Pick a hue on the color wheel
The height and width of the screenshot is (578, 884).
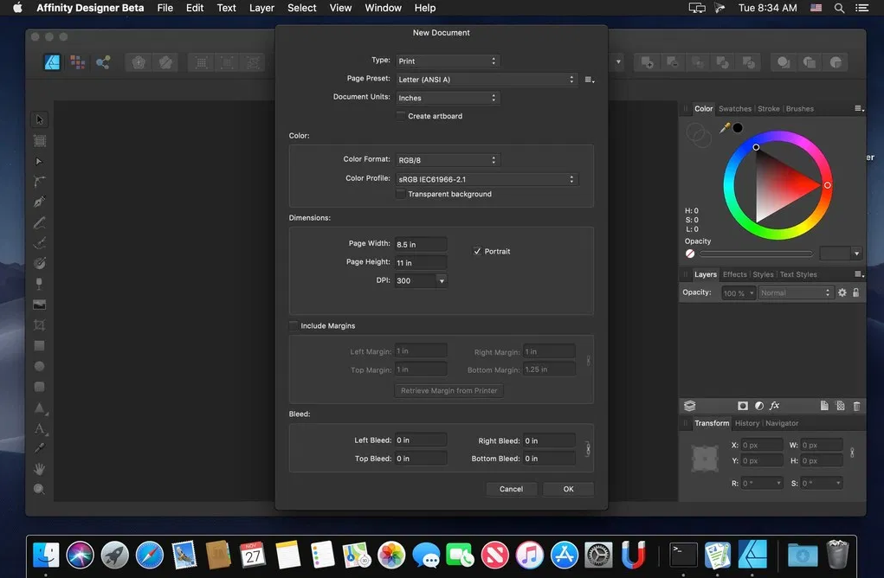(827, 184)
